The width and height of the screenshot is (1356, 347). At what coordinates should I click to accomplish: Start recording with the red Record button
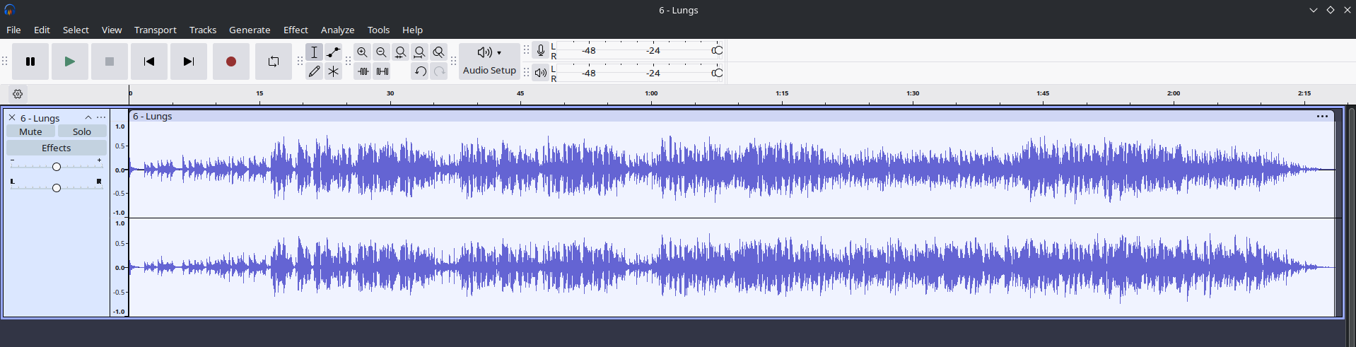(231, 61)
